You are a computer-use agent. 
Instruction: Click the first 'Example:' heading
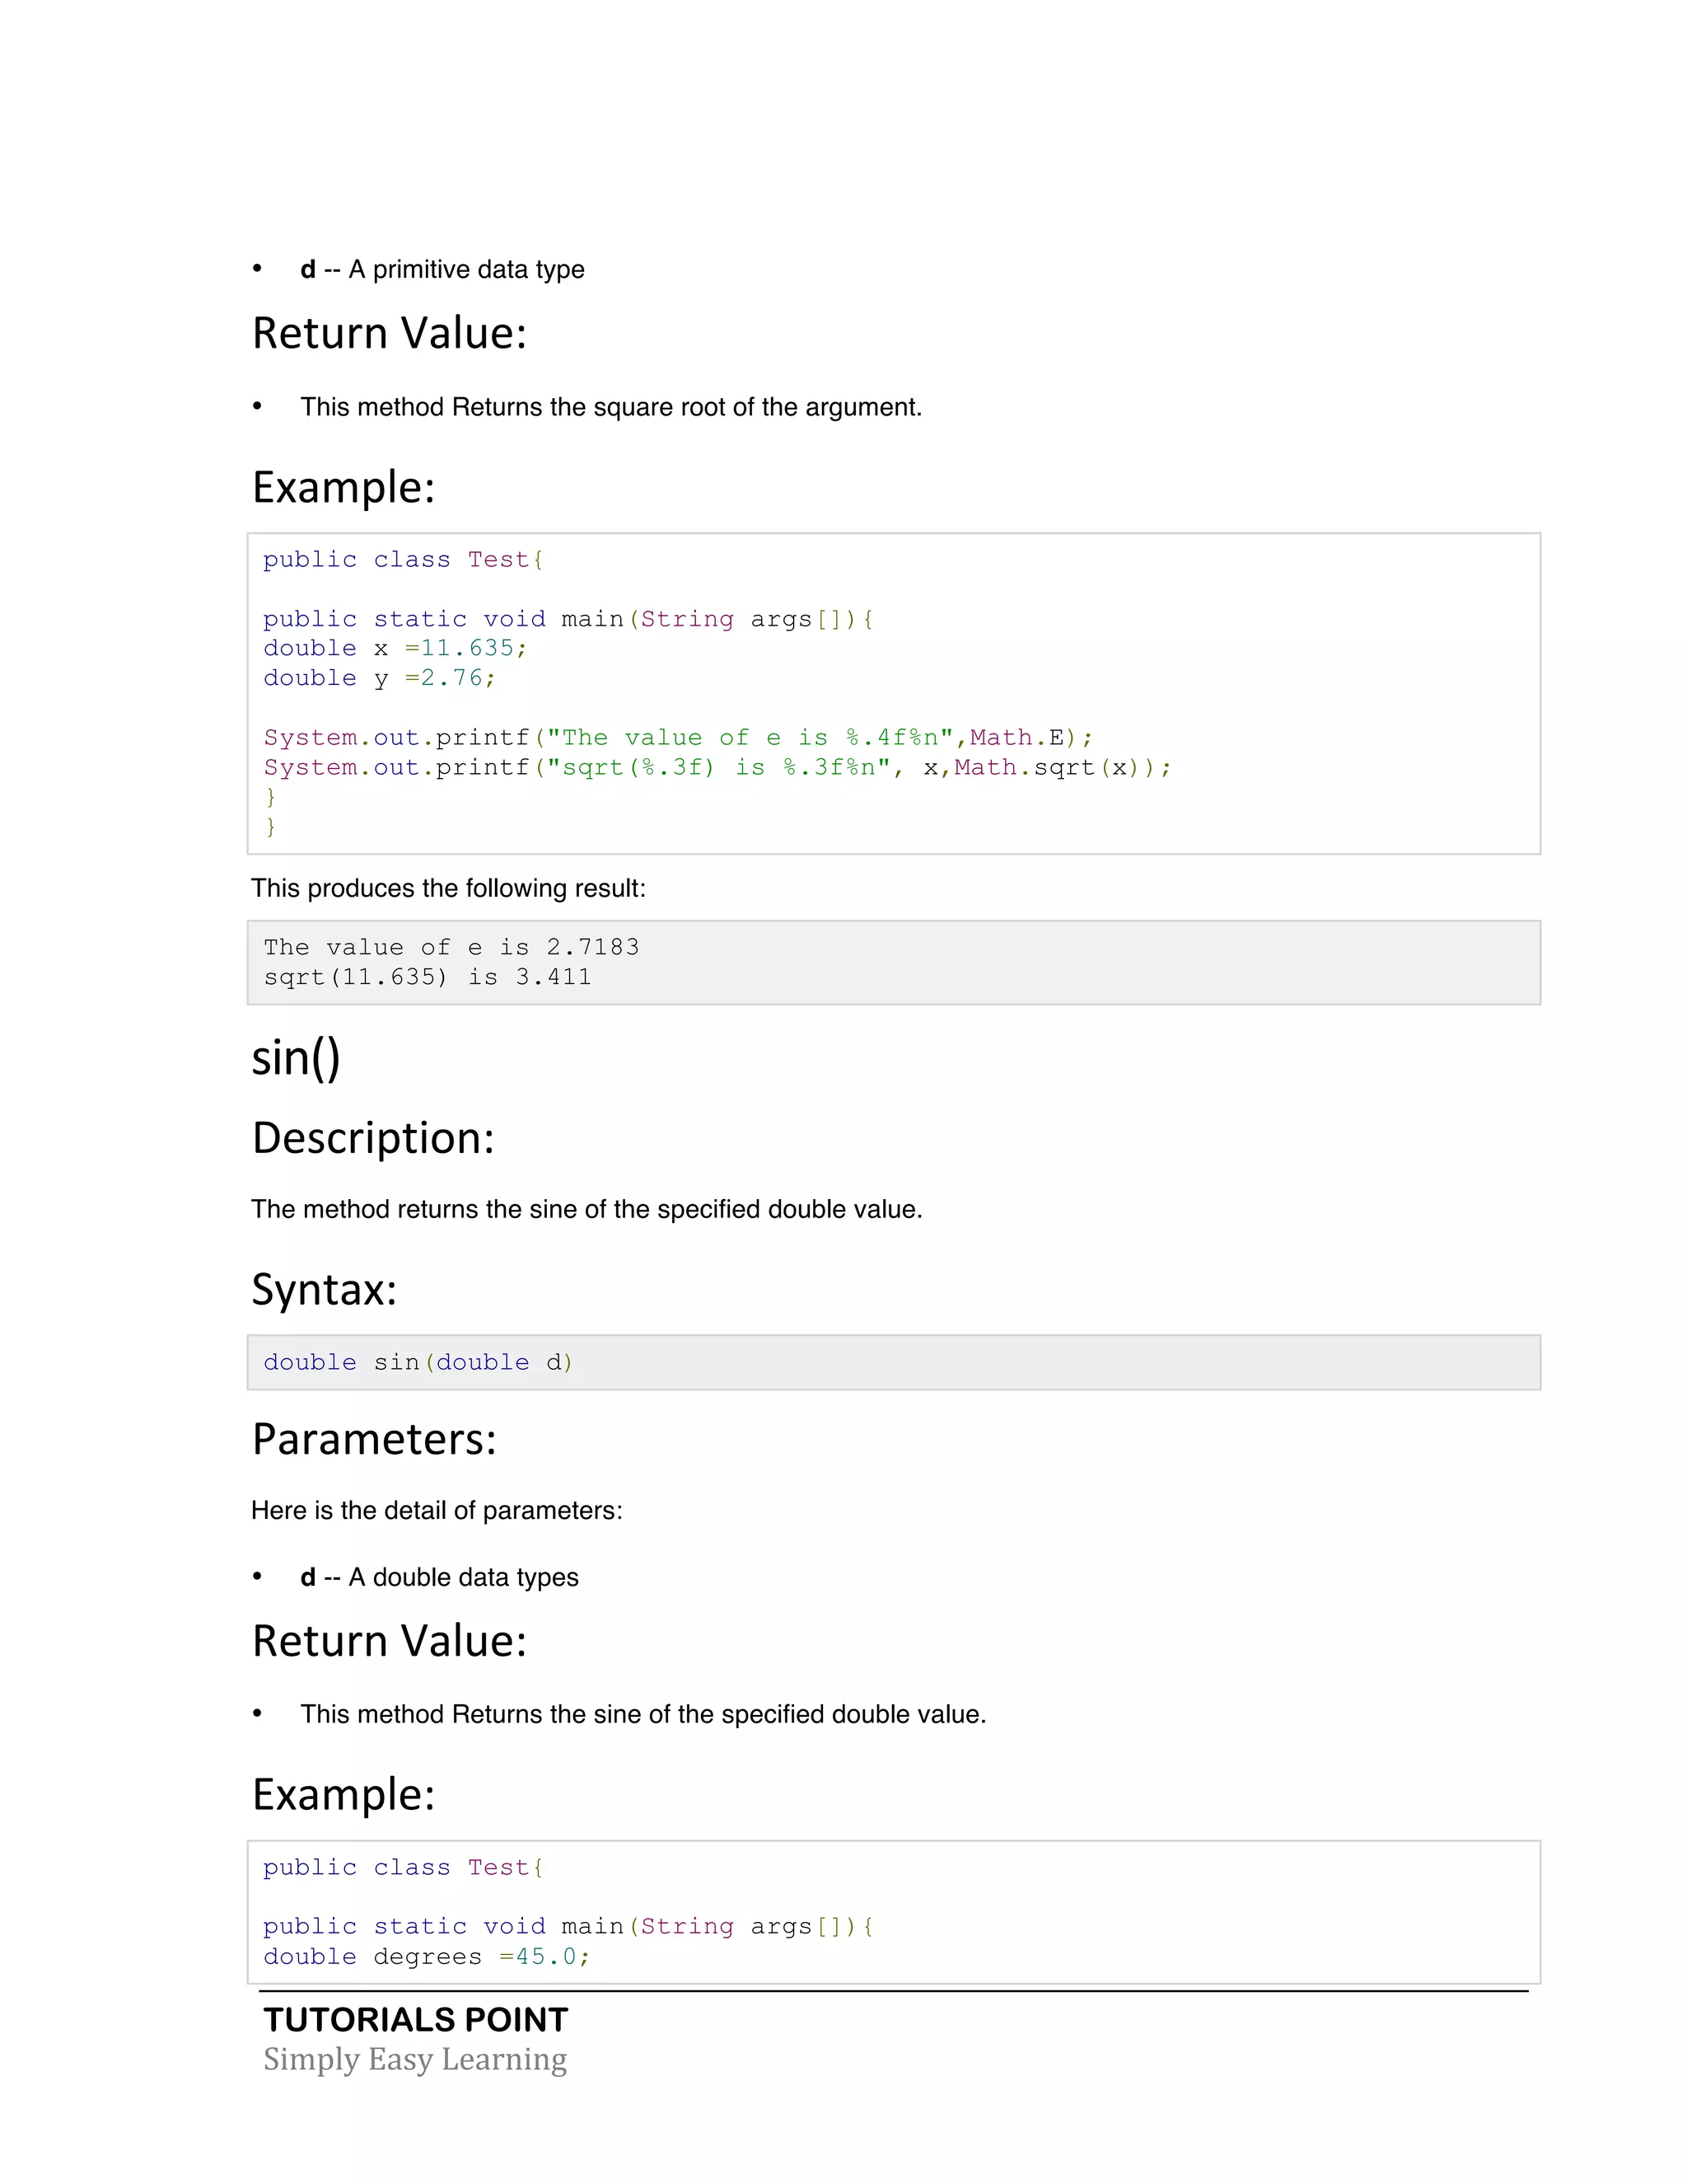click(x=343, y=488)
